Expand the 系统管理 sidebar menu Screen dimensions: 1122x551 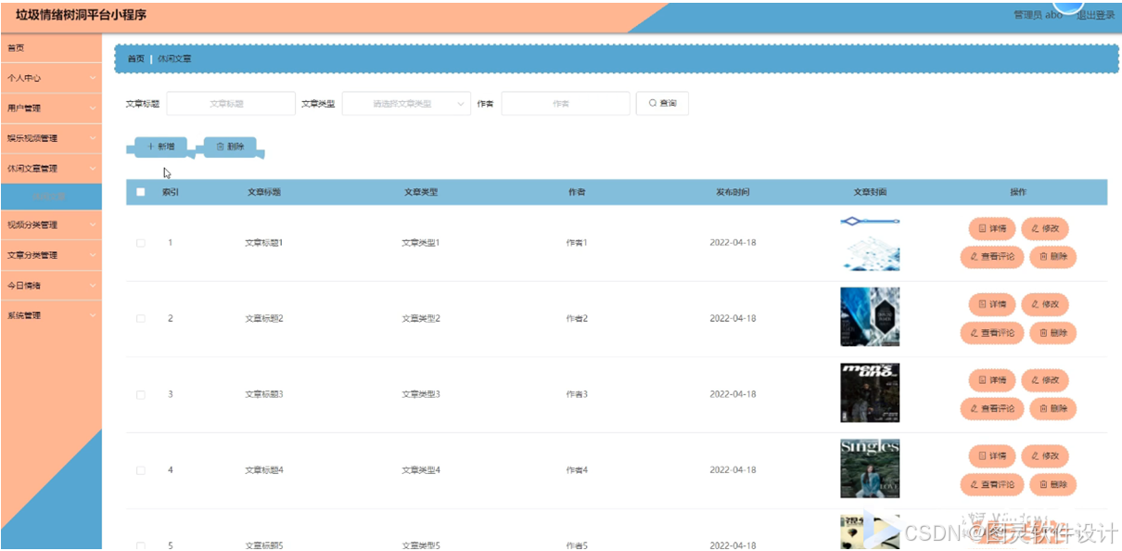[x=51, y=315]
